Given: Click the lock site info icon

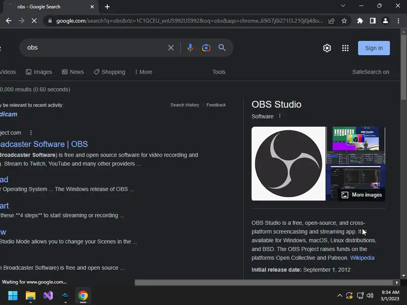Looking at the screenshot, I should point(50,21).
